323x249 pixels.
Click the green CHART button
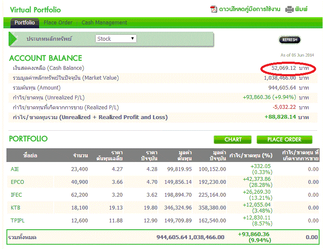click(232, 140)
